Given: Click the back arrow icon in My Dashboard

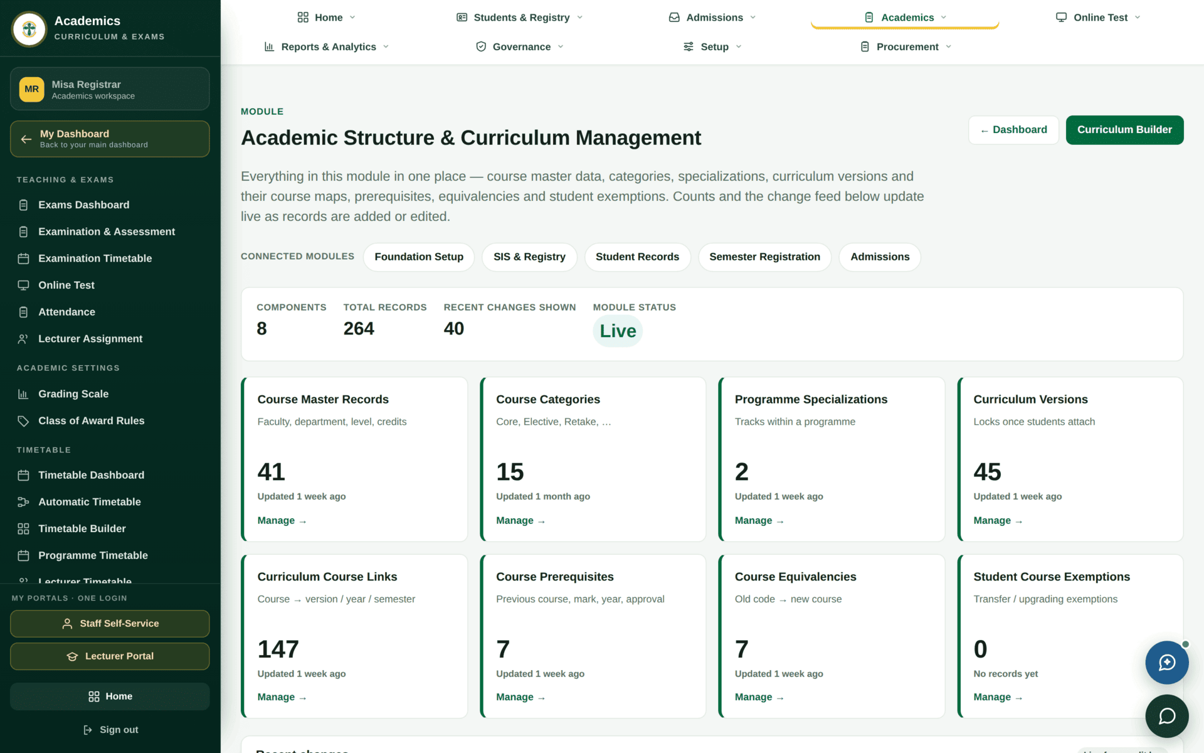Looking at the screenshot, I should (26, 139).
